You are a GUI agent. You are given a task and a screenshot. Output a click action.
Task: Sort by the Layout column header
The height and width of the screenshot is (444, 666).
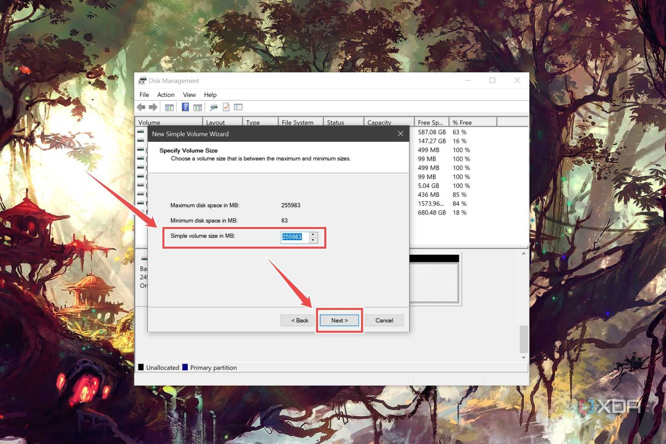pyautogui.click(x=222, y=122)
